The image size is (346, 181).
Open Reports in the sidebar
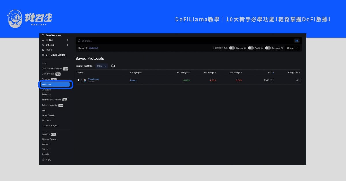[x=46, y=134]
